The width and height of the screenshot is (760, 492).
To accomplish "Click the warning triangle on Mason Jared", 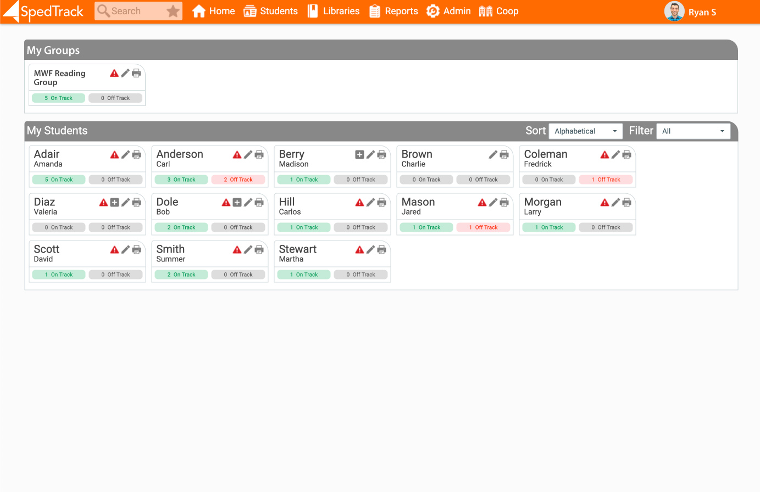I will pos(482,203).
